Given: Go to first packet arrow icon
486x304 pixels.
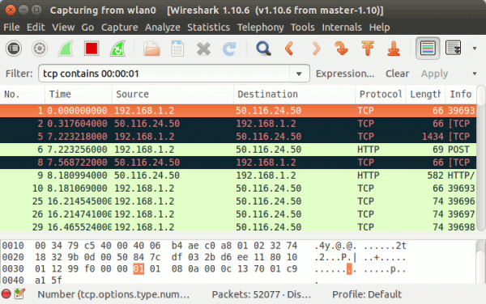Looking at the screenshot, I should pos(368,49).
